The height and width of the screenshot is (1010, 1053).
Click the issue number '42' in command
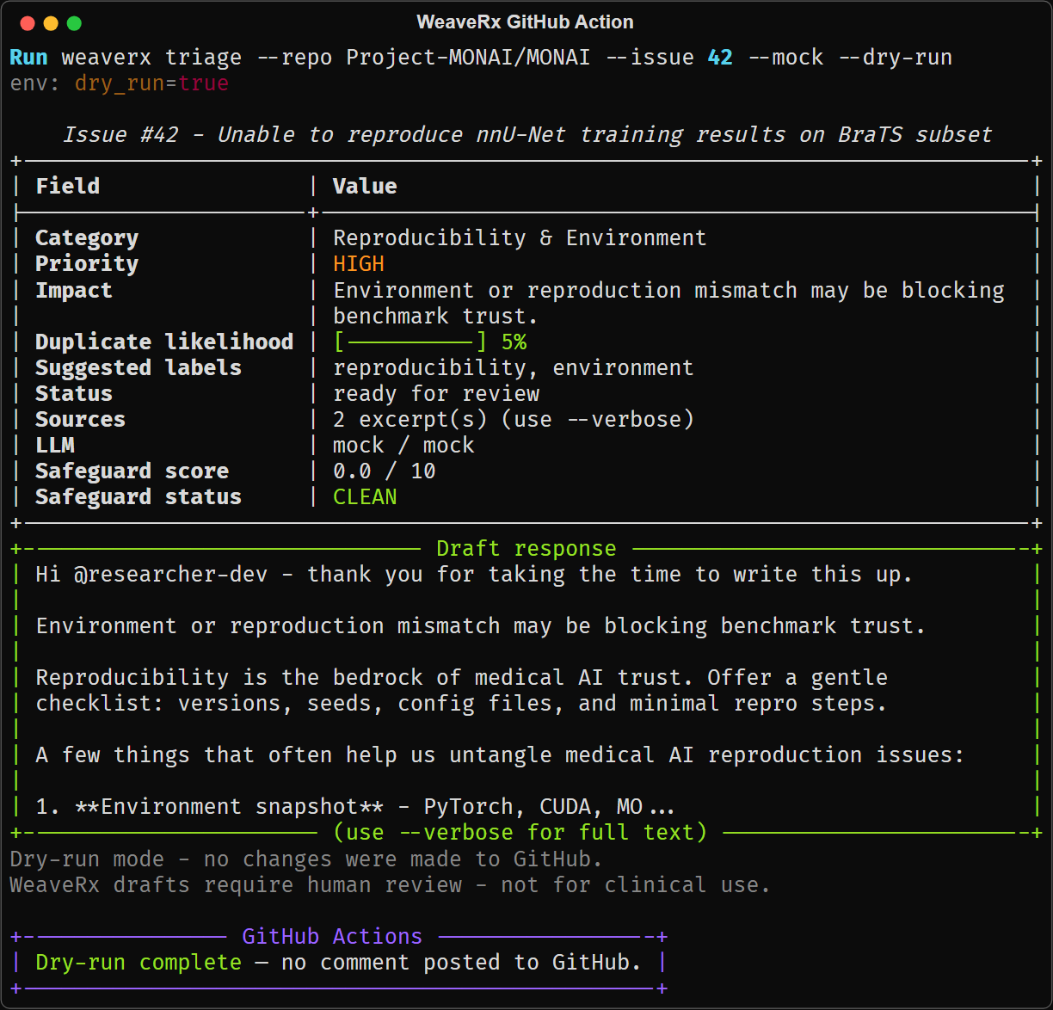pyautogui.click(x=720, y=58)
